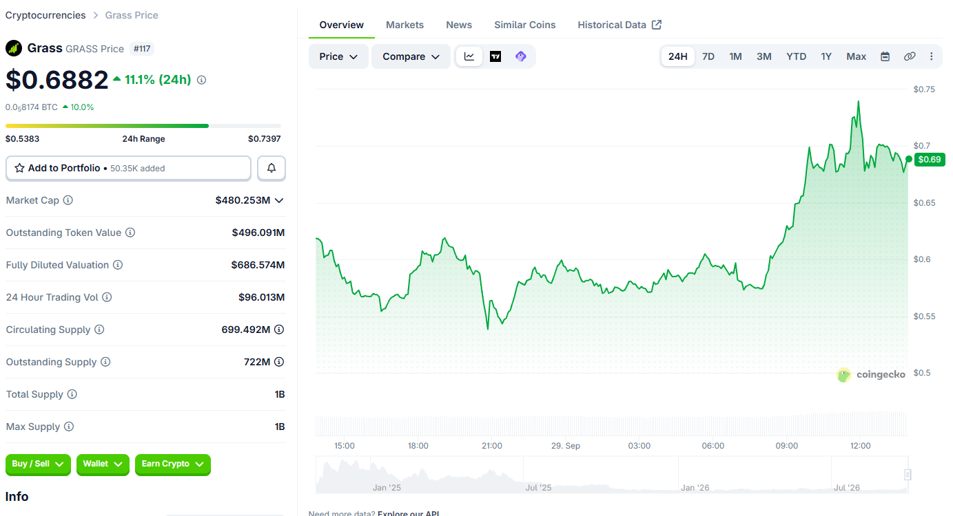The height and width of the screenshot is (516, 953).
Task: Open the Wallet dropdown
Action: point(103,464)
